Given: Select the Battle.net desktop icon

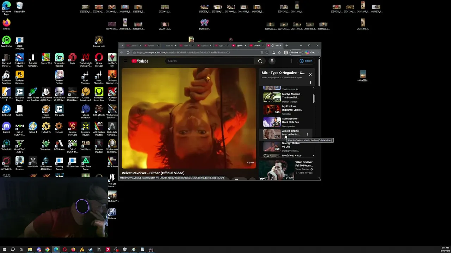Looking at the screenshot, I should pyautogui.click(x=6, y=110).
